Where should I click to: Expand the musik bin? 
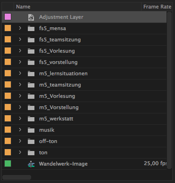click(x=20, y=130)
